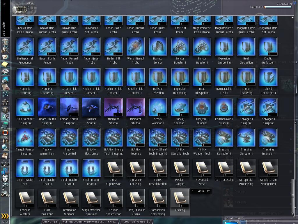Viewport: 298px width, 224px height.
Task: Click the yellow chevrons at sidebar bottom
Action: 5,216
